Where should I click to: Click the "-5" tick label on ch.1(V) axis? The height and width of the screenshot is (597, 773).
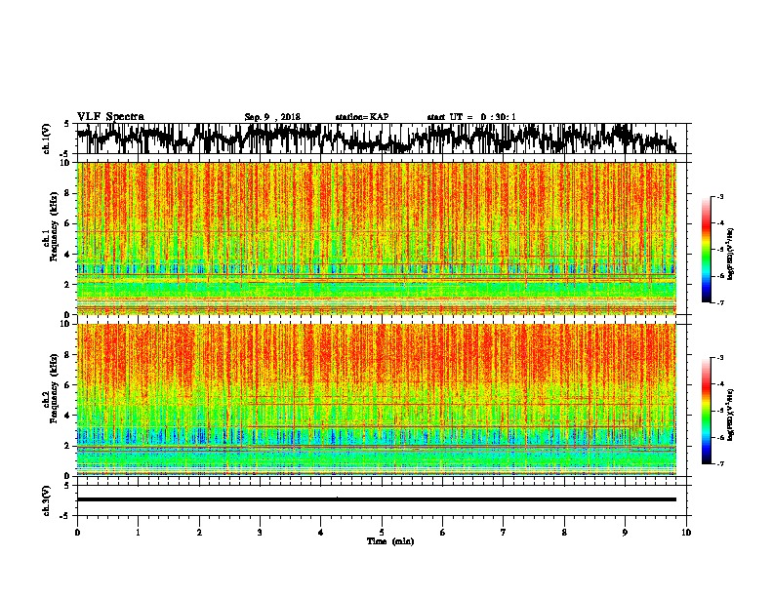tap(64, 154)
